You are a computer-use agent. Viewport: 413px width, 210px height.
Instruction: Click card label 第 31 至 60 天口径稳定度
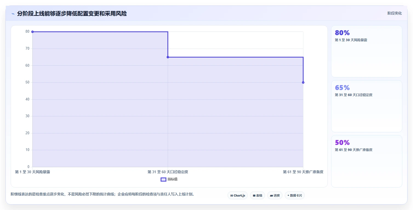354,95
